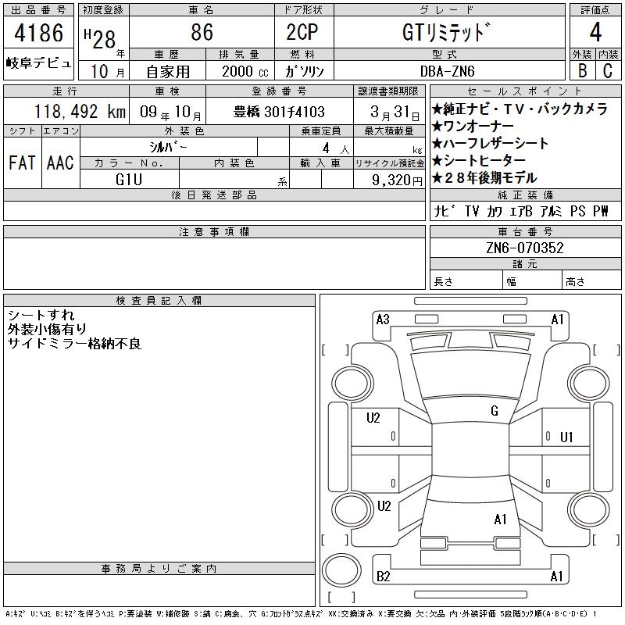Select chassis number ZN6-070352
625x625 pixels.
point(524,248)
